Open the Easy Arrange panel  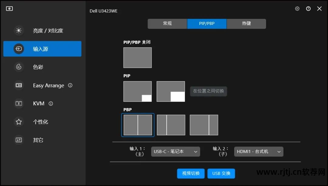pos(19,85)
